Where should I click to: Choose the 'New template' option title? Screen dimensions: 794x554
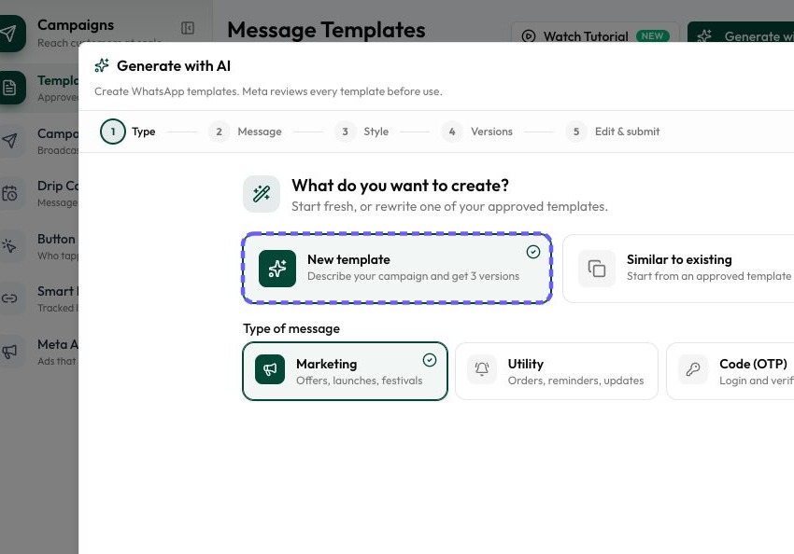(349, 260)
